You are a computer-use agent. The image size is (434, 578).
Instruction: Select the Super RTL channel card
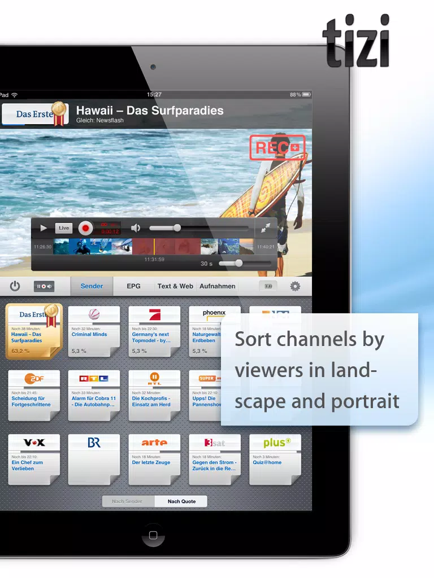[x=205, y=396]
